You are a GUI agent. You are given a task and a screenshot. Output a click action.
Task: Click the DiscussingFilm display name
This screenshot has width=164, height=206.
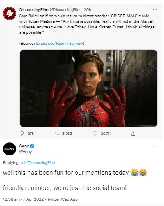(x=34, y=10)
